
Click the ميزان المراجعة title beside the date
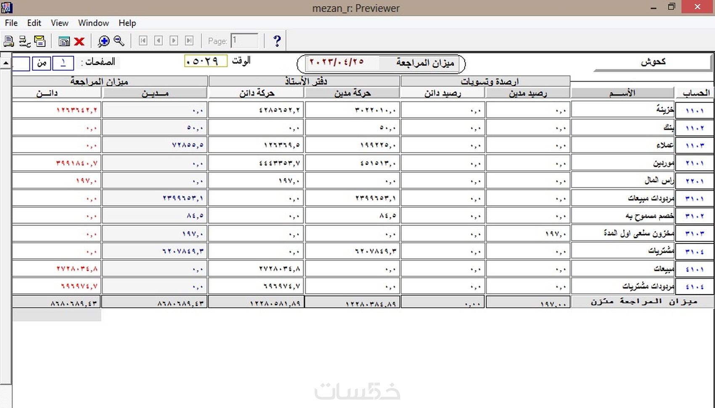425,63
